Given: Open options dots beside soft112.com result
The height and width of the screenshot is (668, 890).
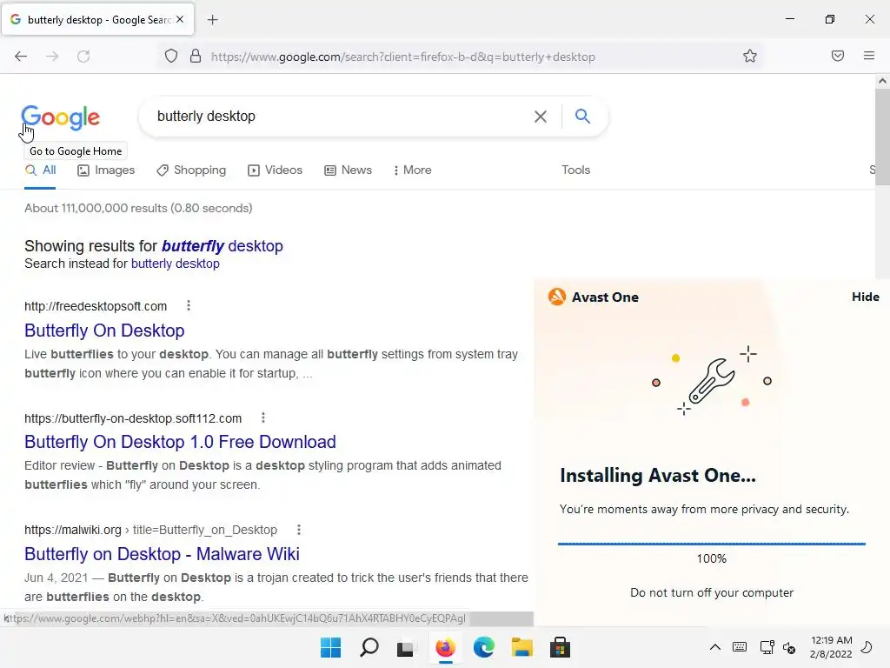Looking at the screenshot, I should click(x=262, y=418).
